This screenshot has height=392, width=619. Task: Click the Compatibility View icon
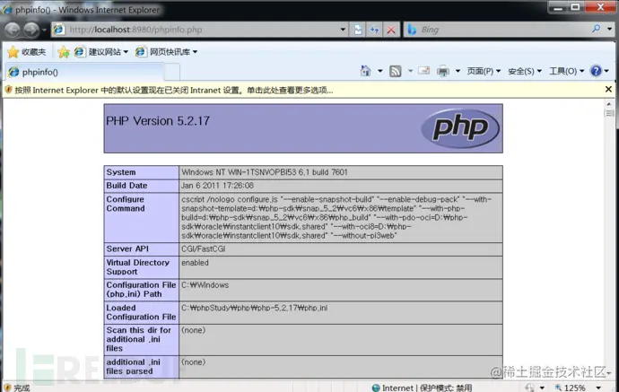tap(358, 30)
